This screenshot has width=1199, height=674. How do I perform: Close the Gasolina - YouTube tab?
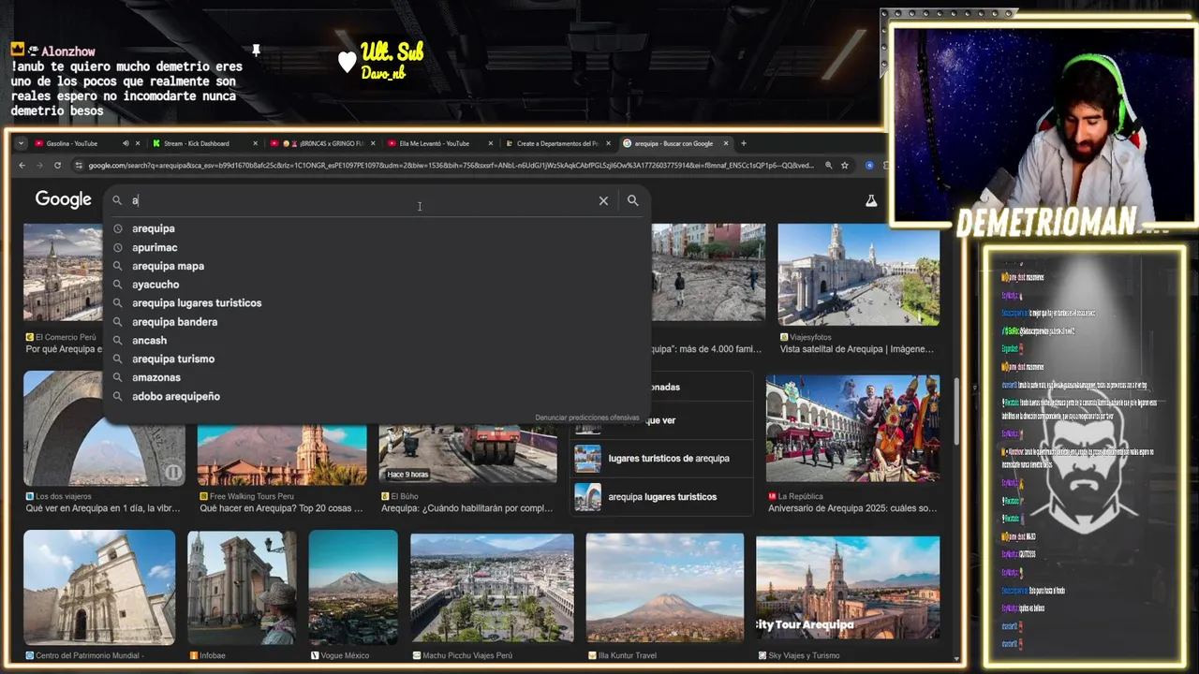coord(138,143)
